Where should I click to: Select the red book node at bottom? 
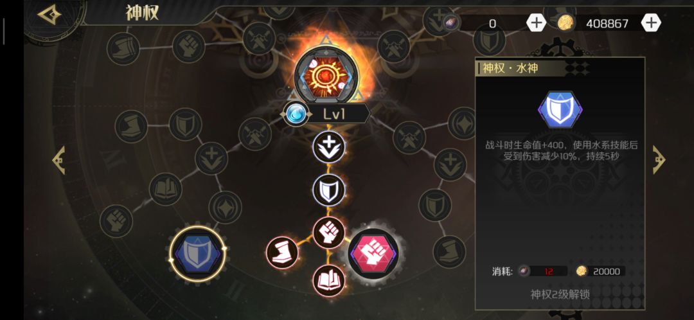click(x=329, y=280)
